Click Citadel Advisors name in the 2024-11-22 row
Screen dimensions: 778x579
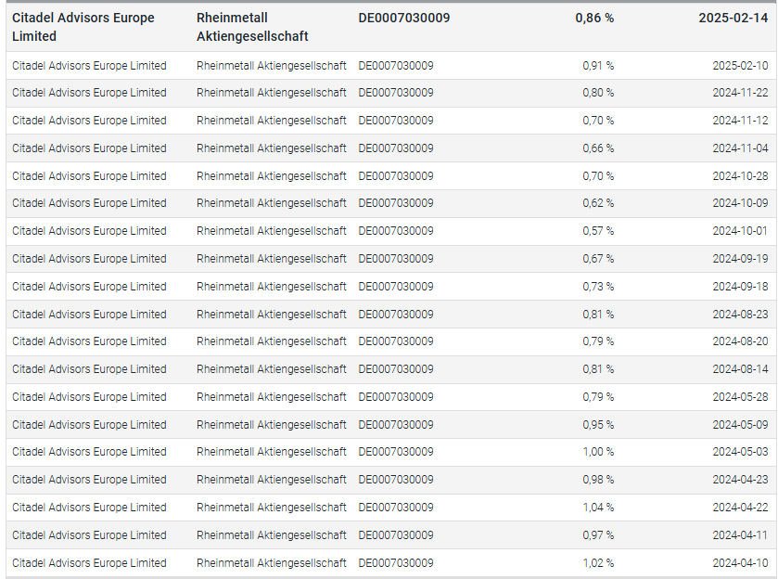(89, 93)
